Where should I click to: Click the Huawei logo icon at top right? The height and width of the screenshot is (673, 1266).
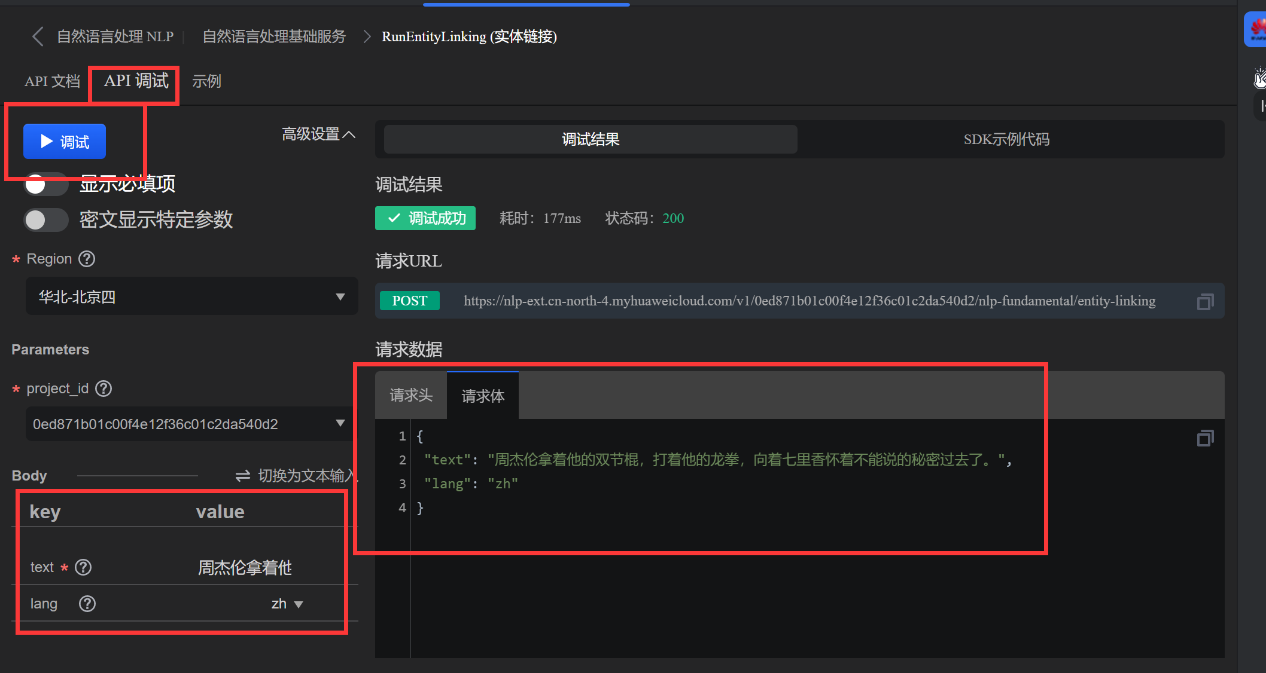pos(1256,29)
